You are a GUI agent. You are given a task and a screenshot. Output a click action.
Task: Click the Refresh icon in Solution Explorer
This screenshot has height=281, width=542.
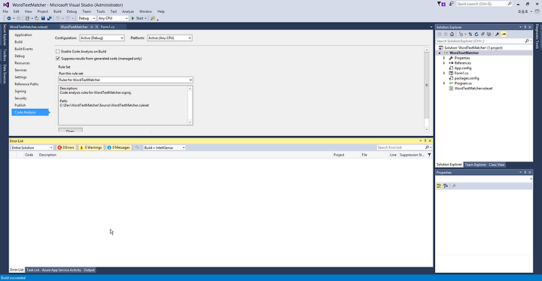477,34
